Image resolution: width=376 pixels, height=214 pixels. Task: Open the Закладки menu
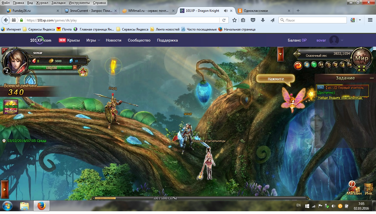58,3
